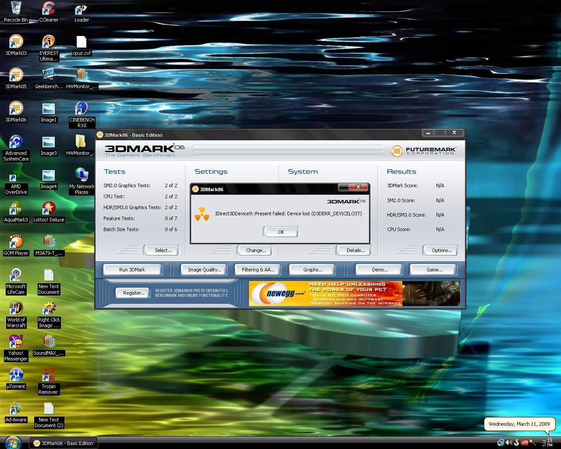This screenshot has height=449, width=561.
Task: Click the taskbar clock
Action: coord(547,443)
